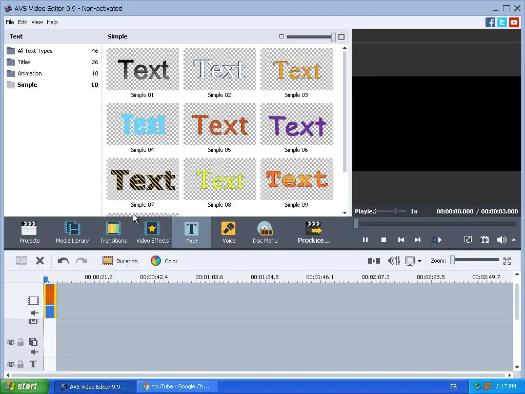The image size is (525, 394).
Task: Open the Projects section
Action: (x=29, y=232)
